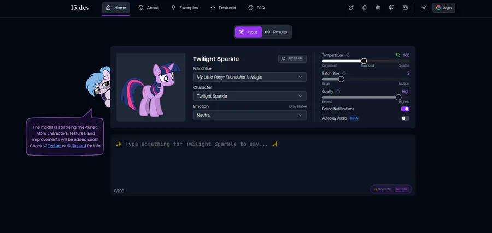
Task: Switch to the Input tab
Action: point(248,32)
